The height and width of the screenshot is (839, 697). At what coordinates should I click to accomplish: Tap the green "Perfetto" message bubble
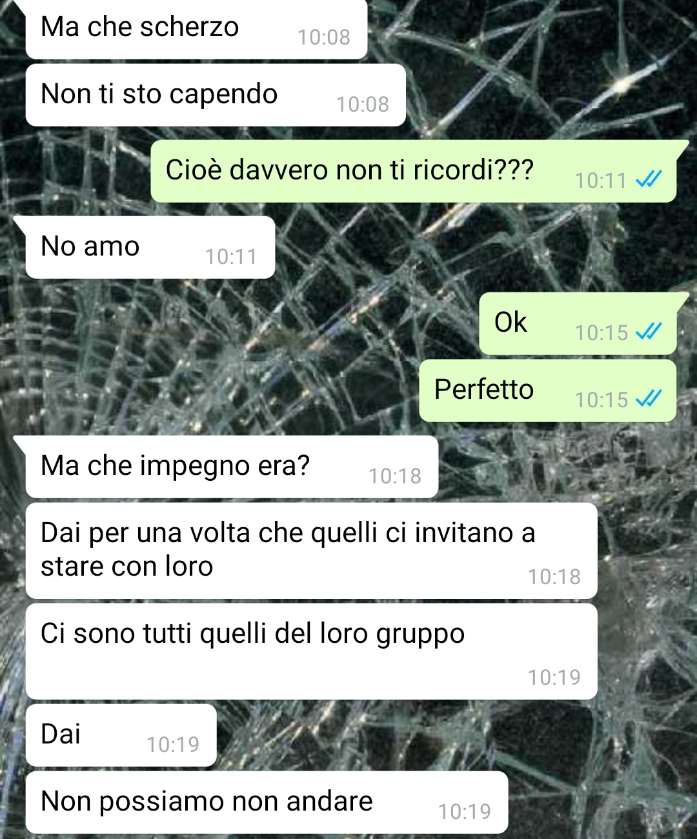[548, 390]
